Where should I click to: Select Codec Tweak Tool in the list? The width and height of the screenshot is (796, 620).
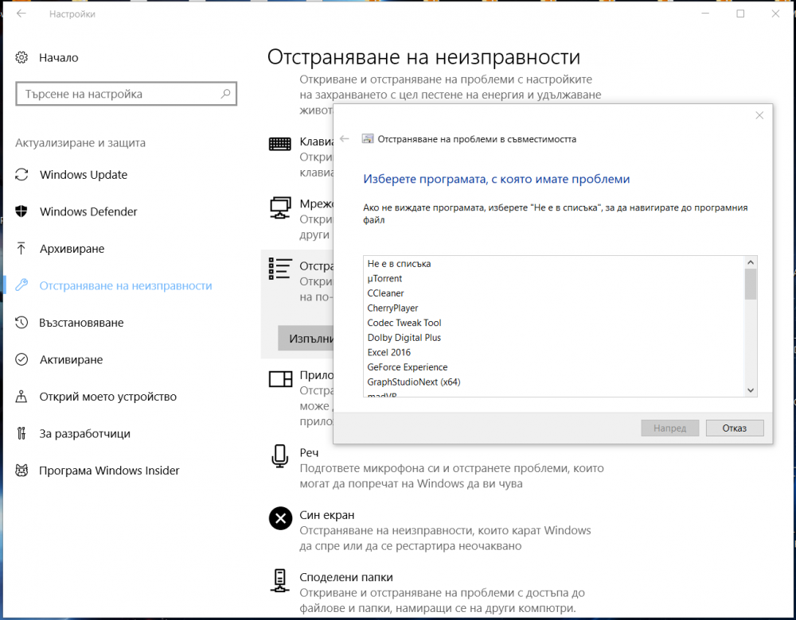point(404,323)
